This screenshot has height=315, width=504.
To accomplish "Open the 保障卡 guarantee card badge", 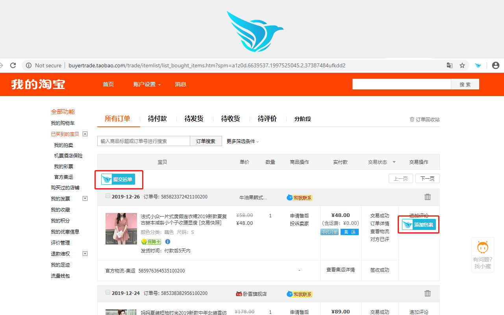I will coord(151,241).
